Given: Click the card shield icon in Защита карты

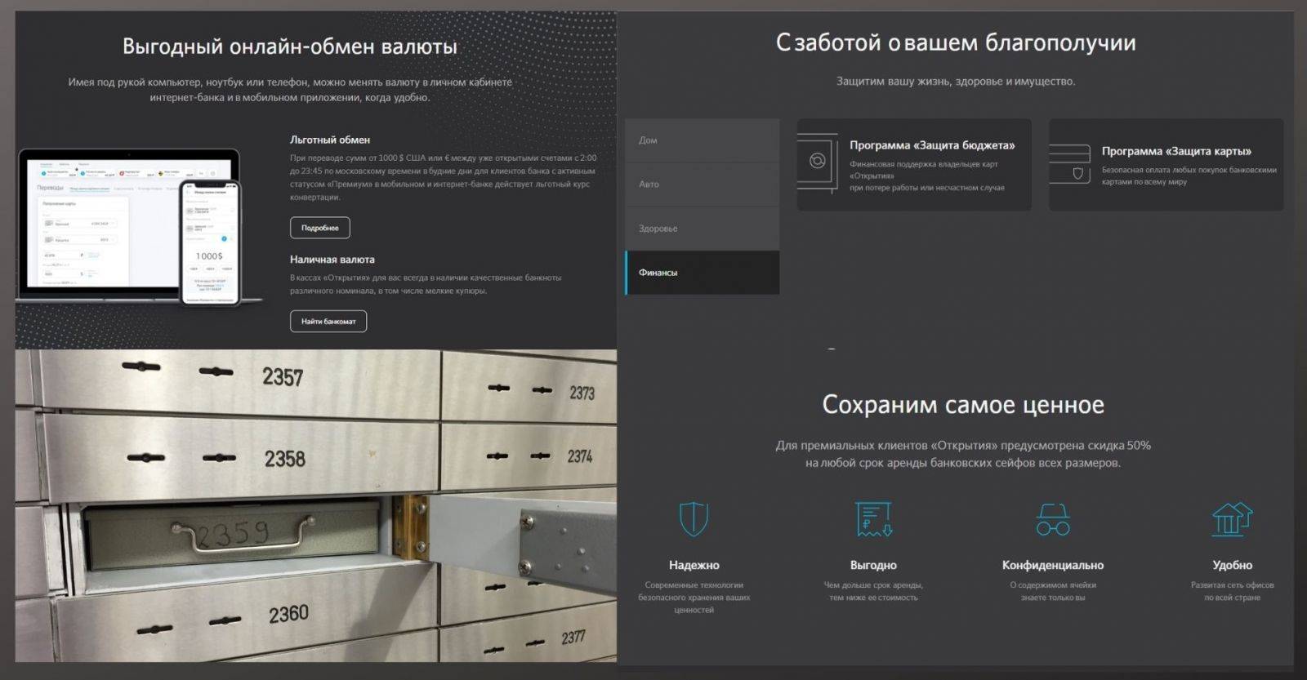Looking at the screenshot, I should pos(1070,164).
